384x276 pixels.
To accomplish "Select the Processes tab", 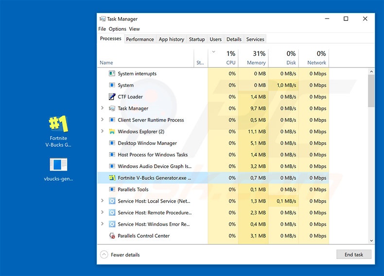I will point(110,39).
